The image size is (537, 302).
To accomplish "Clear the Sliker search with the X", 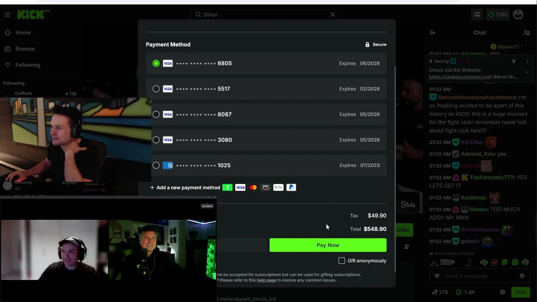I will 333,15.
